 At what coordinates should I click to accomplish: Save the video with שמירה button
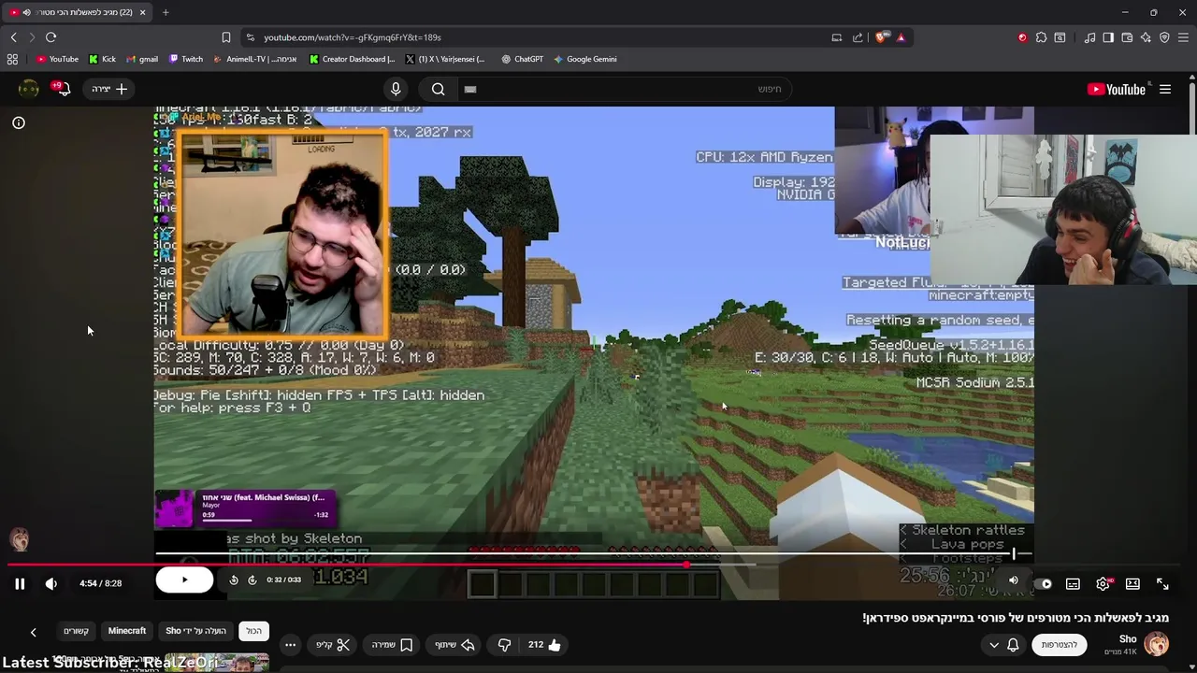393,645
